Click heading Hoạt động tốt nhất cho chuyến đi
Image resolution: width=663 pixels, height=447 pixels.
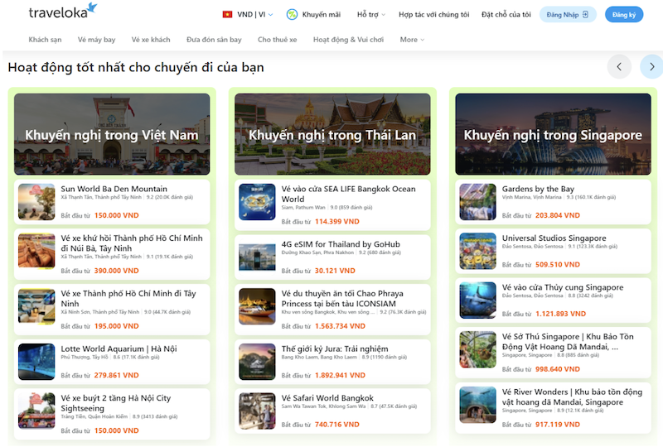[136, 67]
